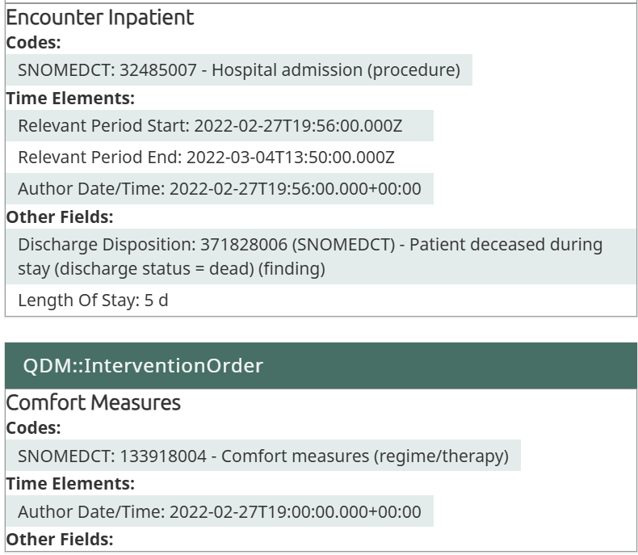Image resolution: width=638 pixels, height=555 pixels.
Task: Click the bottom-most Other Fields label
Action: [x=60, y=539]
